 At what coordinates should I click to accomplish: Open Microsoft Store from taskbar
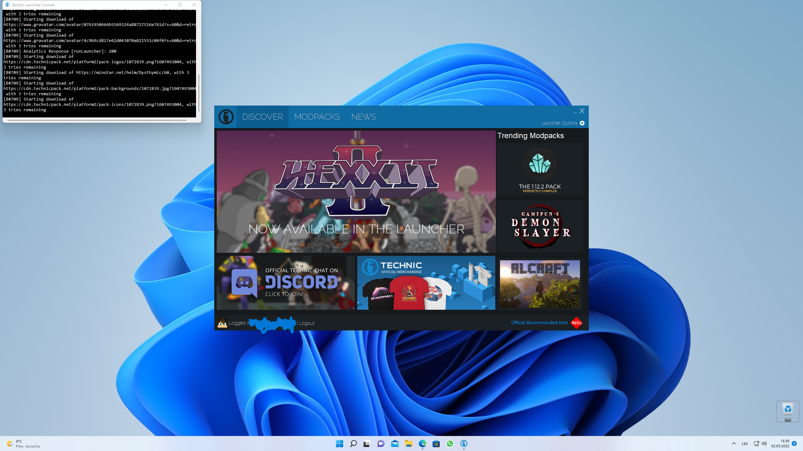pyautogui.click(x=436, y=443)
